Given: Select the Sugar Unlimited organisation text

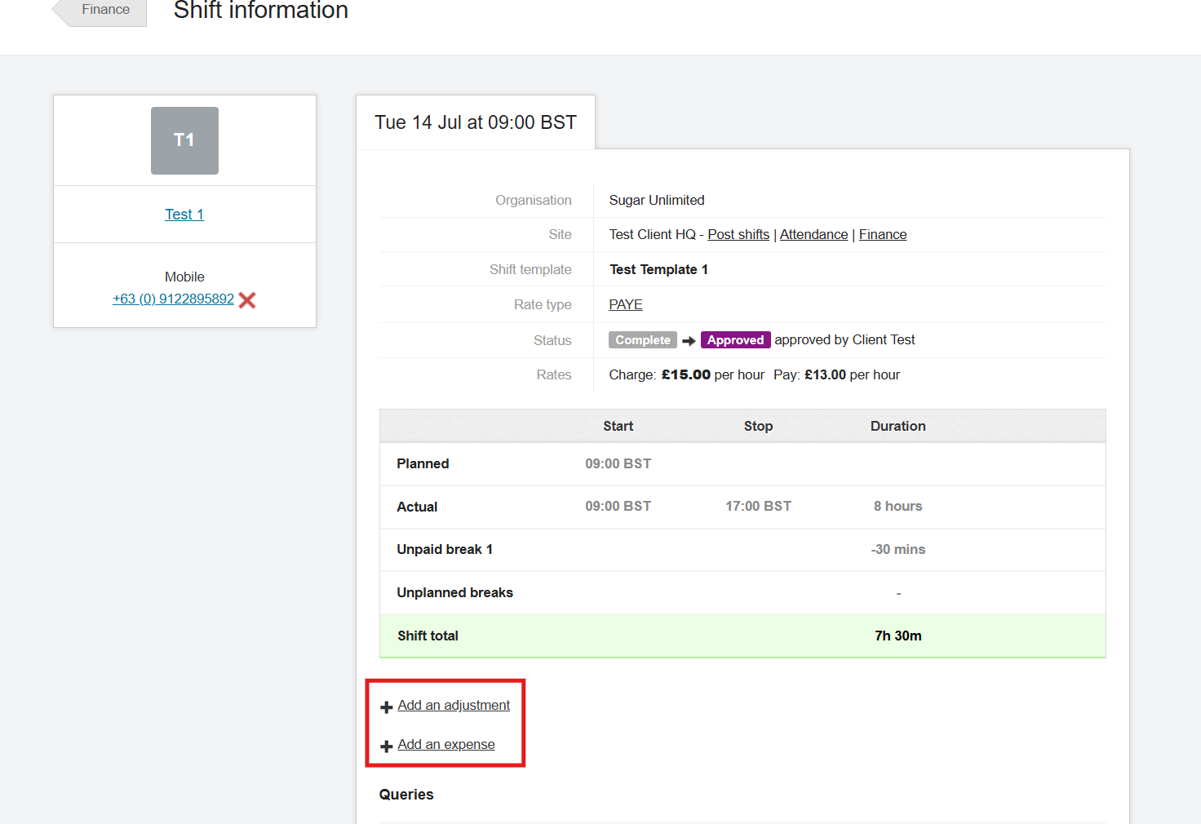Looking at the screenshot, I should pyautogui.click(x=657, y=200).
